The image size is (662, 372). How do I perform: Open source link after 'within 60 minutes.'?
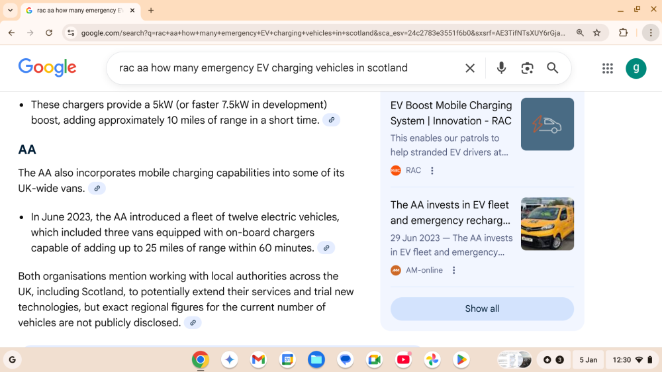tap(326, 248)
